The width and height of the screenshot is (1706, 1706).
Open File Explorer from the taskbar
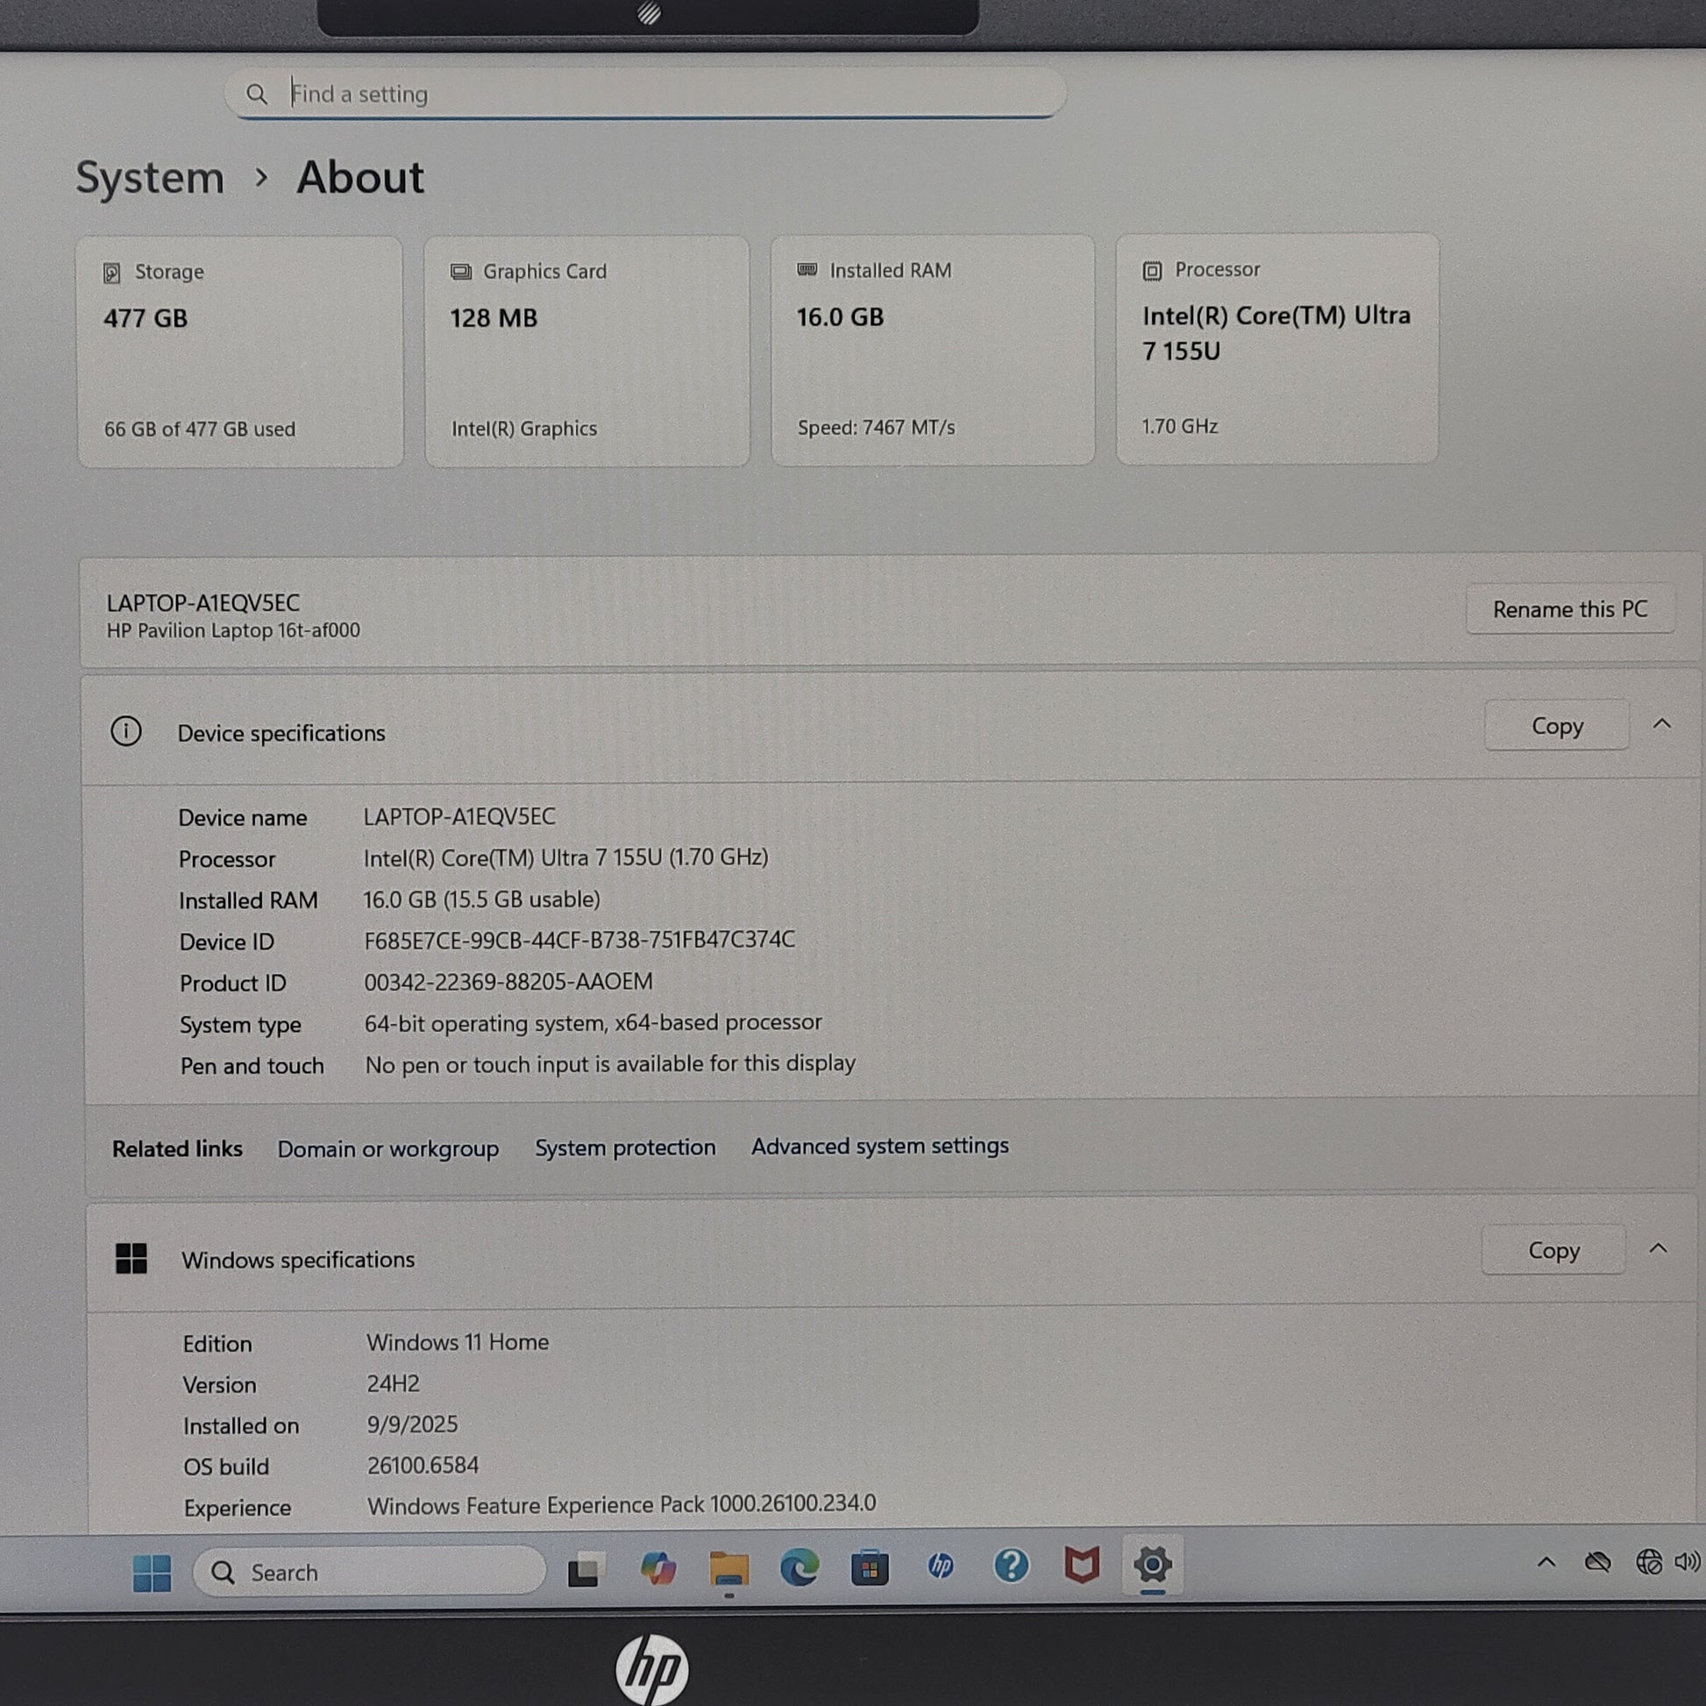729,1569
